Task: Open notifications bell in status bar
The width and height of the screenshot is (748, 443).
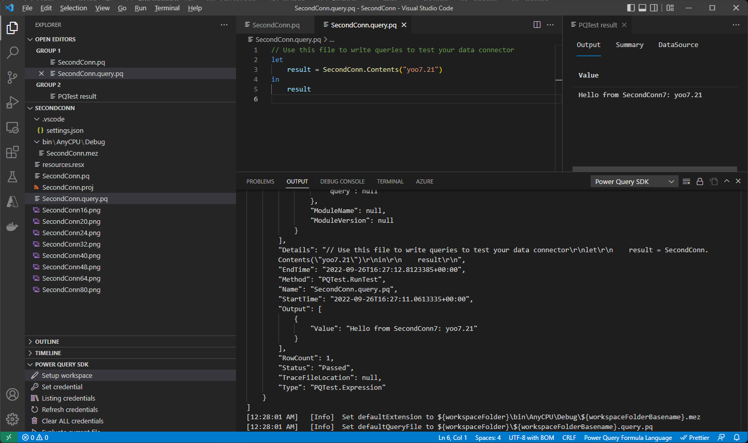Action: tap(737, 437)
